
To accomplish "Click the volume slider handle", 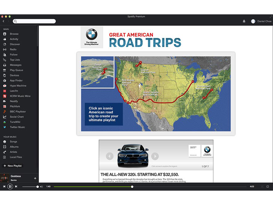I will coord(38,187).
